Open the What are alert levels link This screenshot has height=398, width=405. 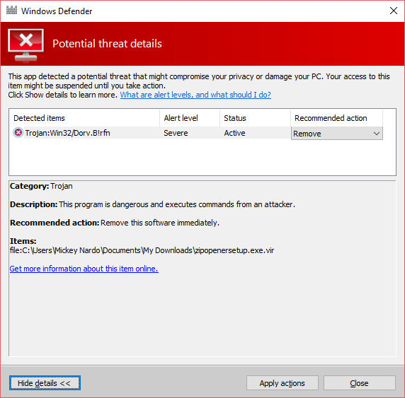tap(195, 95)
